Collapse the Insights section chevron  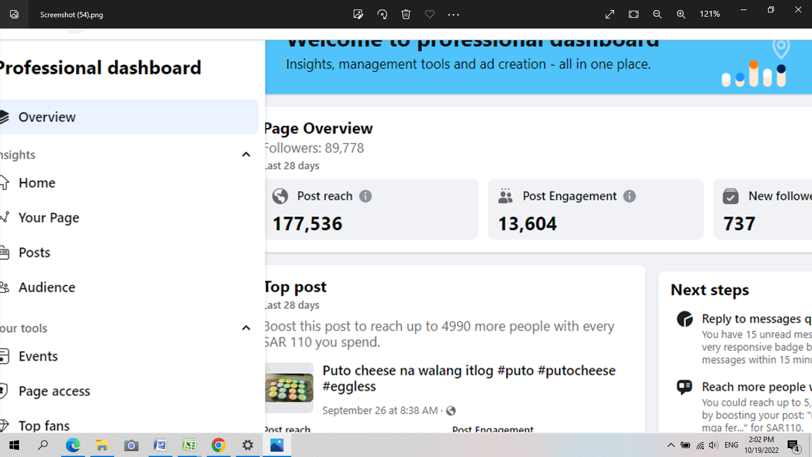click(246, 155)
